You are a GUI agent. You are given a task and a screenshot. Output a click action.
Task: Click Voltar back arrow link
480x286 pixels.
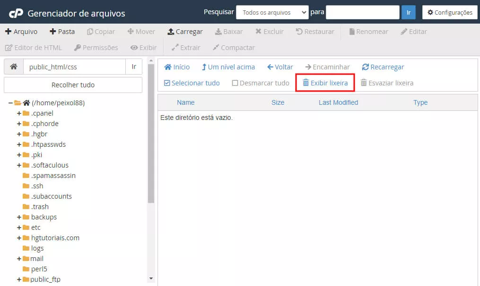pos(280,67)
